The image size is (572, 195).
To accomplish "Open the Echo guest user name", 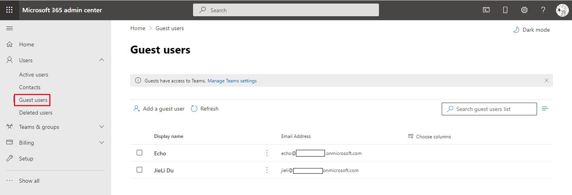I will point(160,153).
